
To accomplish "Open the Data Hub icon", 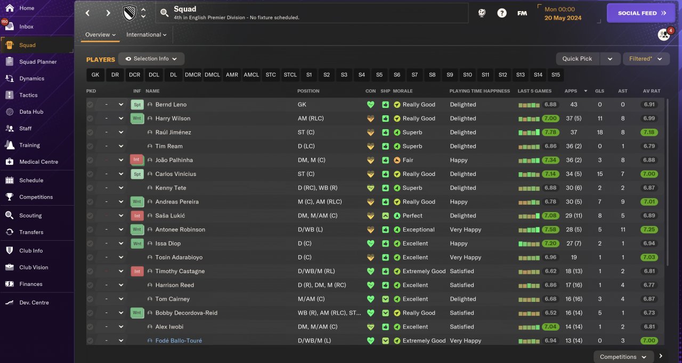I will point(9,112).
